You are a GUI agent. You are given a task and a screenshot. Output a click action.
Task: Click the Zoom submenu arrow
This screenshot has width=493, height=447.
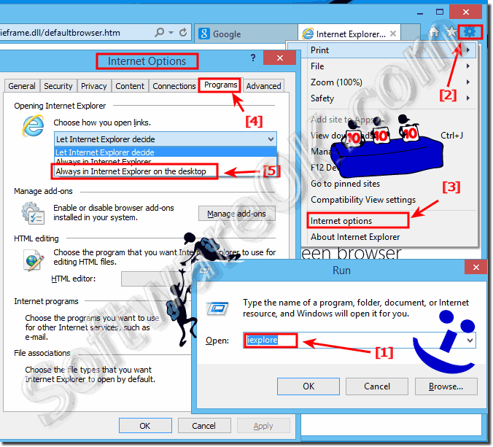(x=468, y=82)
